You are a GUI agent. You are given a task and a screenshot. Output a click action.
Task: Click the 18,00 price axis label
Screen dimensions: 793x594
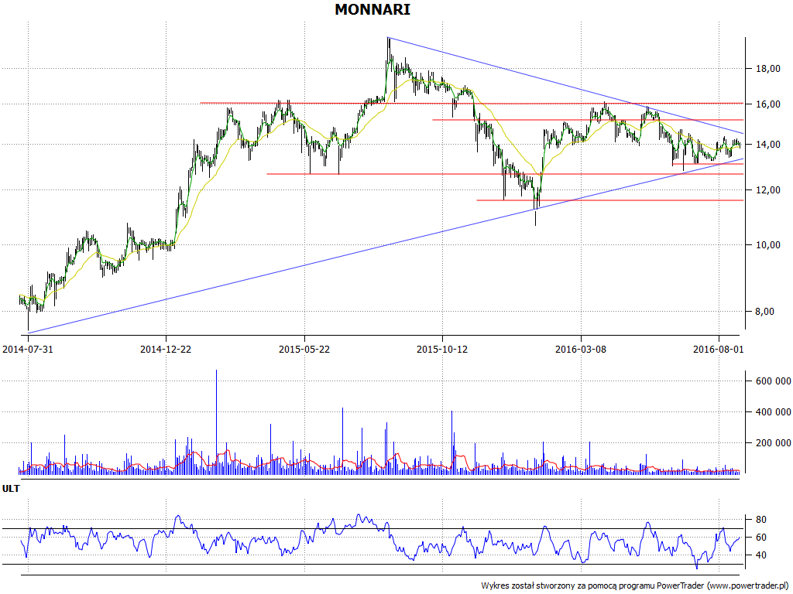coord(767,69)
